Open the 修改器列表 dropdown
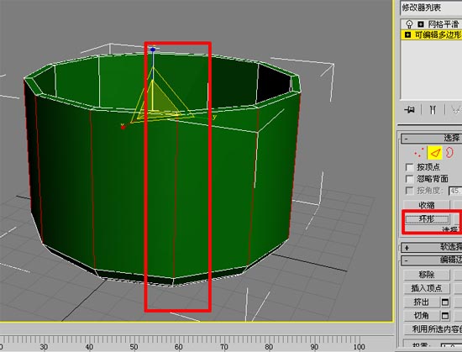Viewport: 462px width, 352px height. coord(431,8)
